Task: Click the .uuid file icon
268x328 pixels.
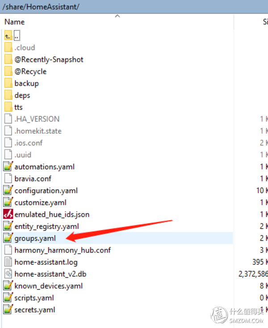Action: click(x=8, y=154)
